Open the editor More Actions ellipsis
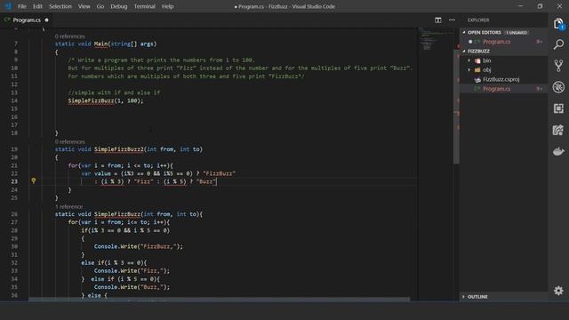The image size is (569, 320). click(452, 20)
